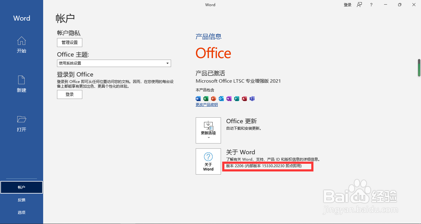Open the 更改产品密钥 link
421x224 pixels.
207,105
